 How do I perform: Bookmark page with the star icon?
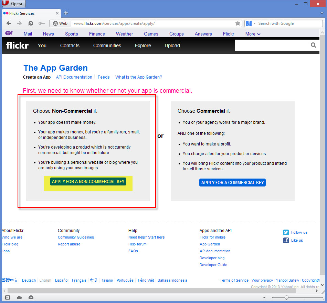(x=238, y=23)
